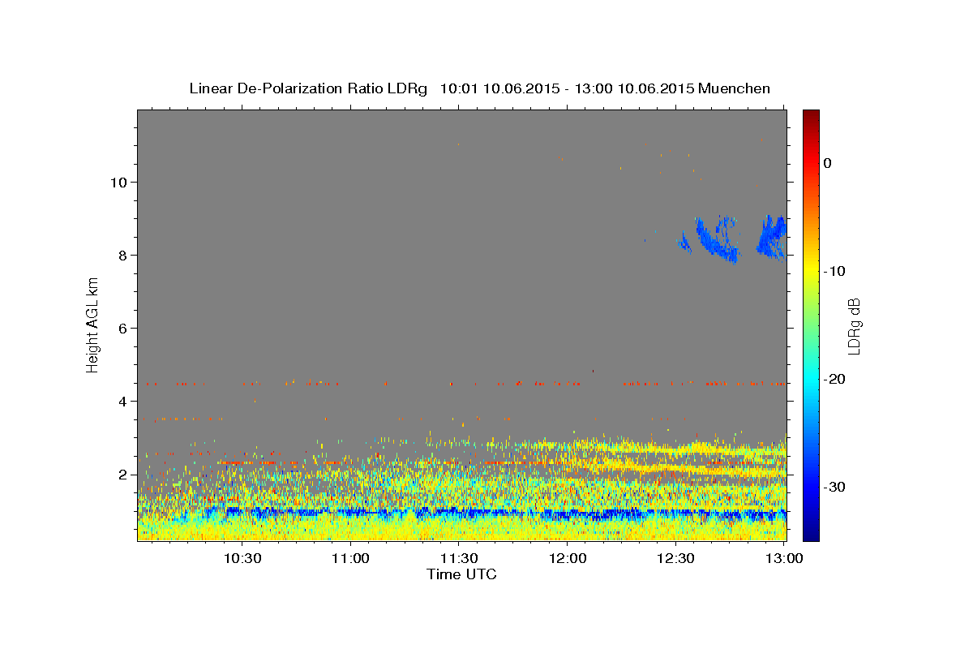Click the colorbar value '-30'
The height and width of the screenshot is (649, 973).
[835, 487]
